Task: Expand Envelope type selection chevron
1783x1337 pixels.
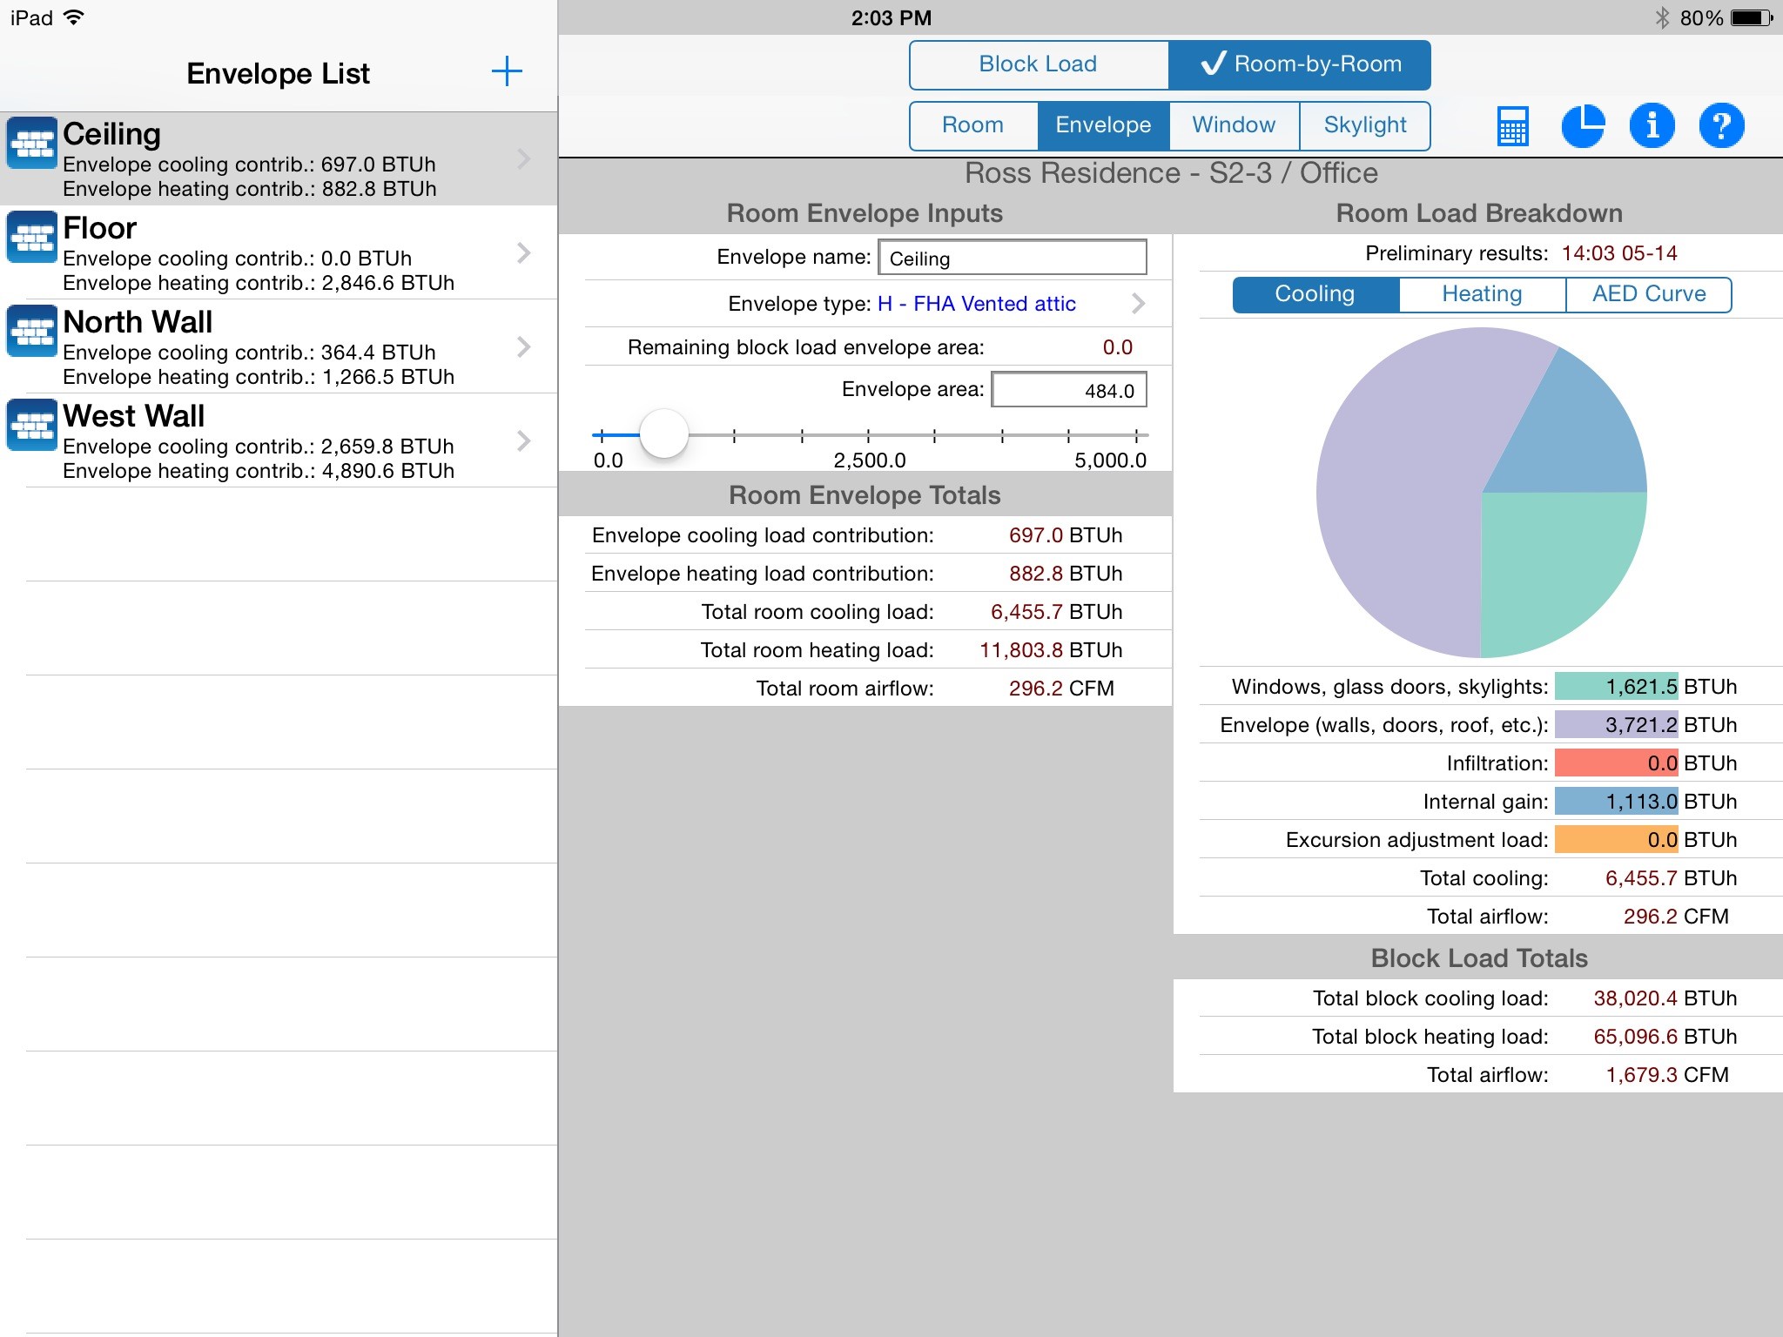Action: [x=1138, y=303]
